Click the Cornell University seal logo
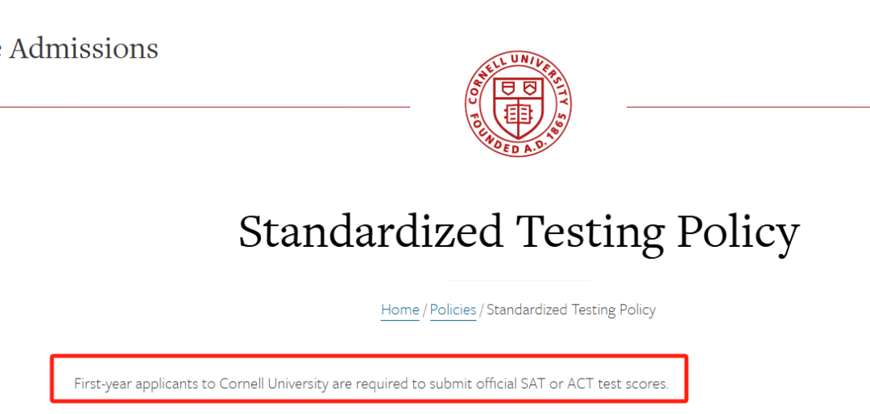The width and height of the screenshot is (870, 414). click(x=518, y=104)
